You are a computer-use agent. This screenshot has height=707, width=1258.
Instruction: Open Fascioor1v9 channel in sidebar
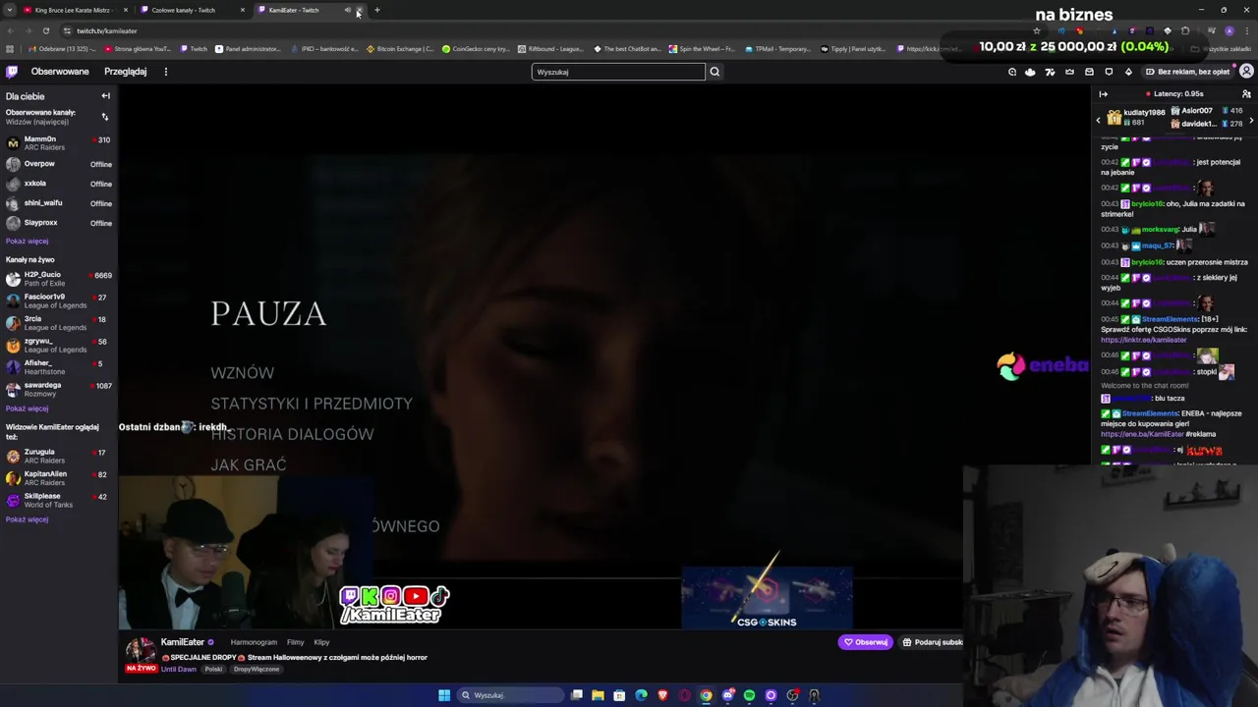pos(59,300)
